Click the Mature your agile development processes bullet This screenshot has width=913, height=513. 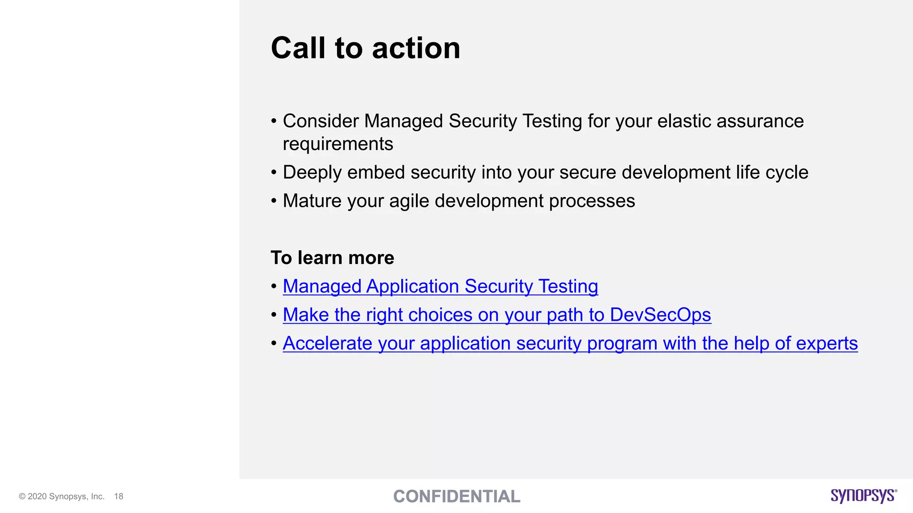[x=459, y=201]
